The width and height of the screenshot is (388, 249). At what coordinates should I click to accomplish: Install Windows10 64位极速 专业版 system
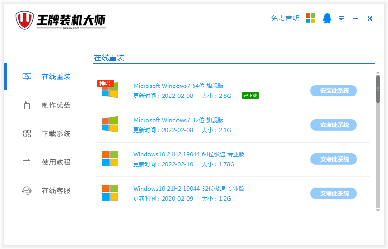tap(334, 159)
